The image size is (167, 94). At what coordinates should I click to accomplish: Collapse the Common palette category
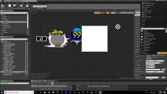1,15
